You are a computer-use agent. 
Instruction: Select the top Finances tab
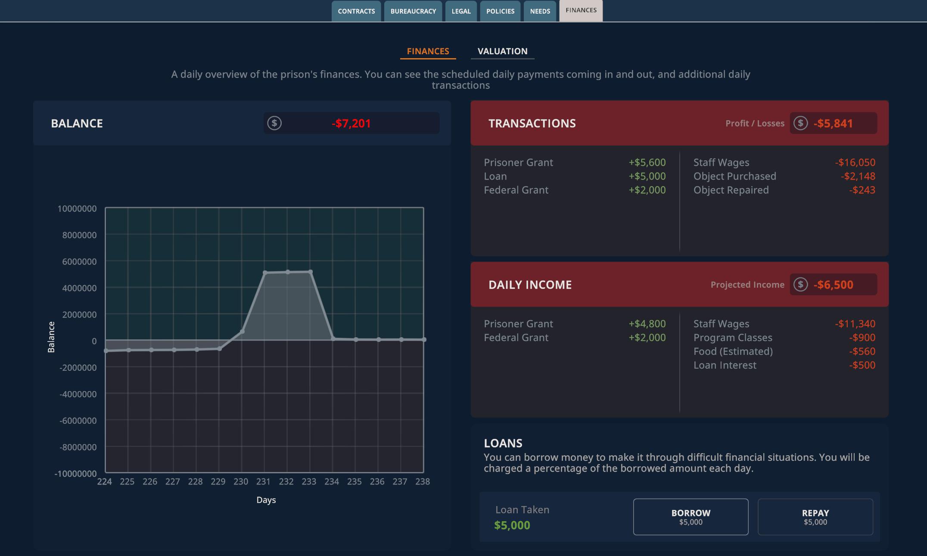pyautogui.click(x=581, y=10)
